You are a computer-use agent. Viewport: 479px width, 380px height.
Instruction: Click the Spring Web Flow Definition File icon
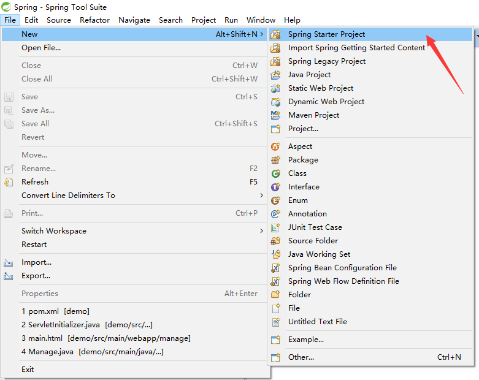[x=275, y=281]
